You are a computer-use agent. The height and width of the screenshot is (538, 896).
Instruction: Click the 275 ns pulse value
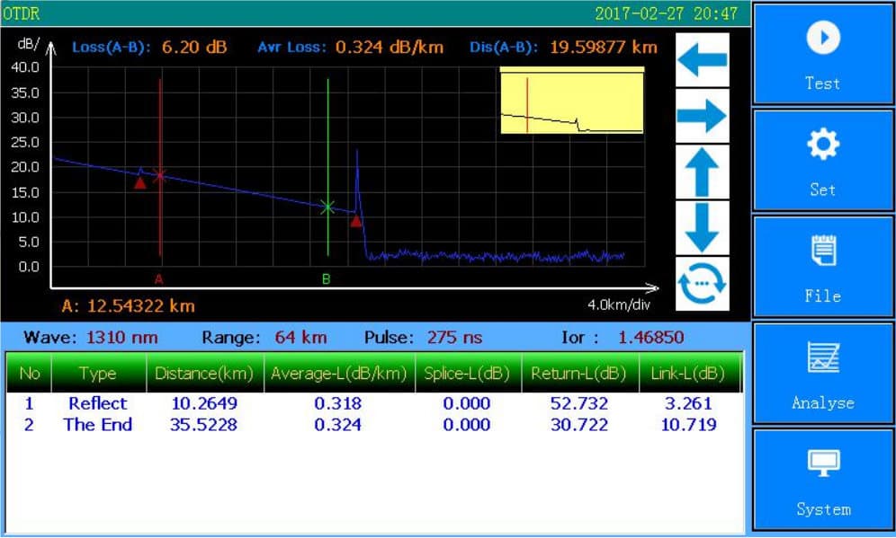point(455,337)
